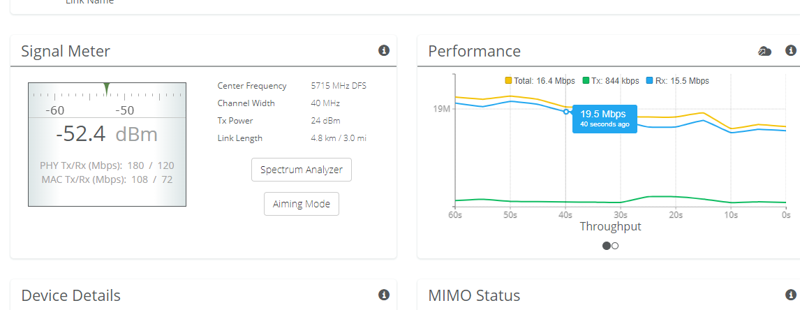Click the Center Frequency value 5715 MHz DFS
800x310 pixels.
[x=339, y=86]
